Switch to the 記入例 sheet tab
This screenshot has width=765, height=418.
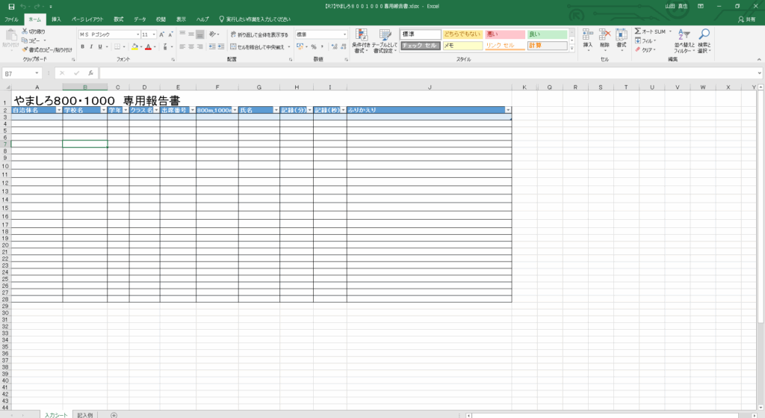[x=84, y=414]
